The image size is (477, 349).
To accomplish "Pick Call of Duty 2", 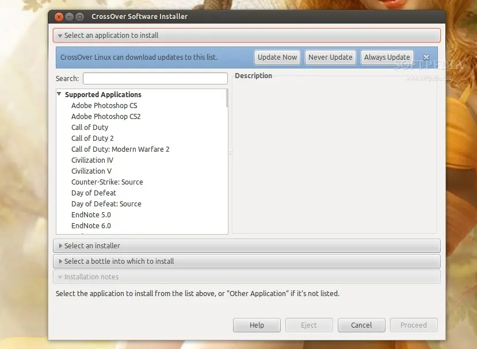I will tap(93, 139).
